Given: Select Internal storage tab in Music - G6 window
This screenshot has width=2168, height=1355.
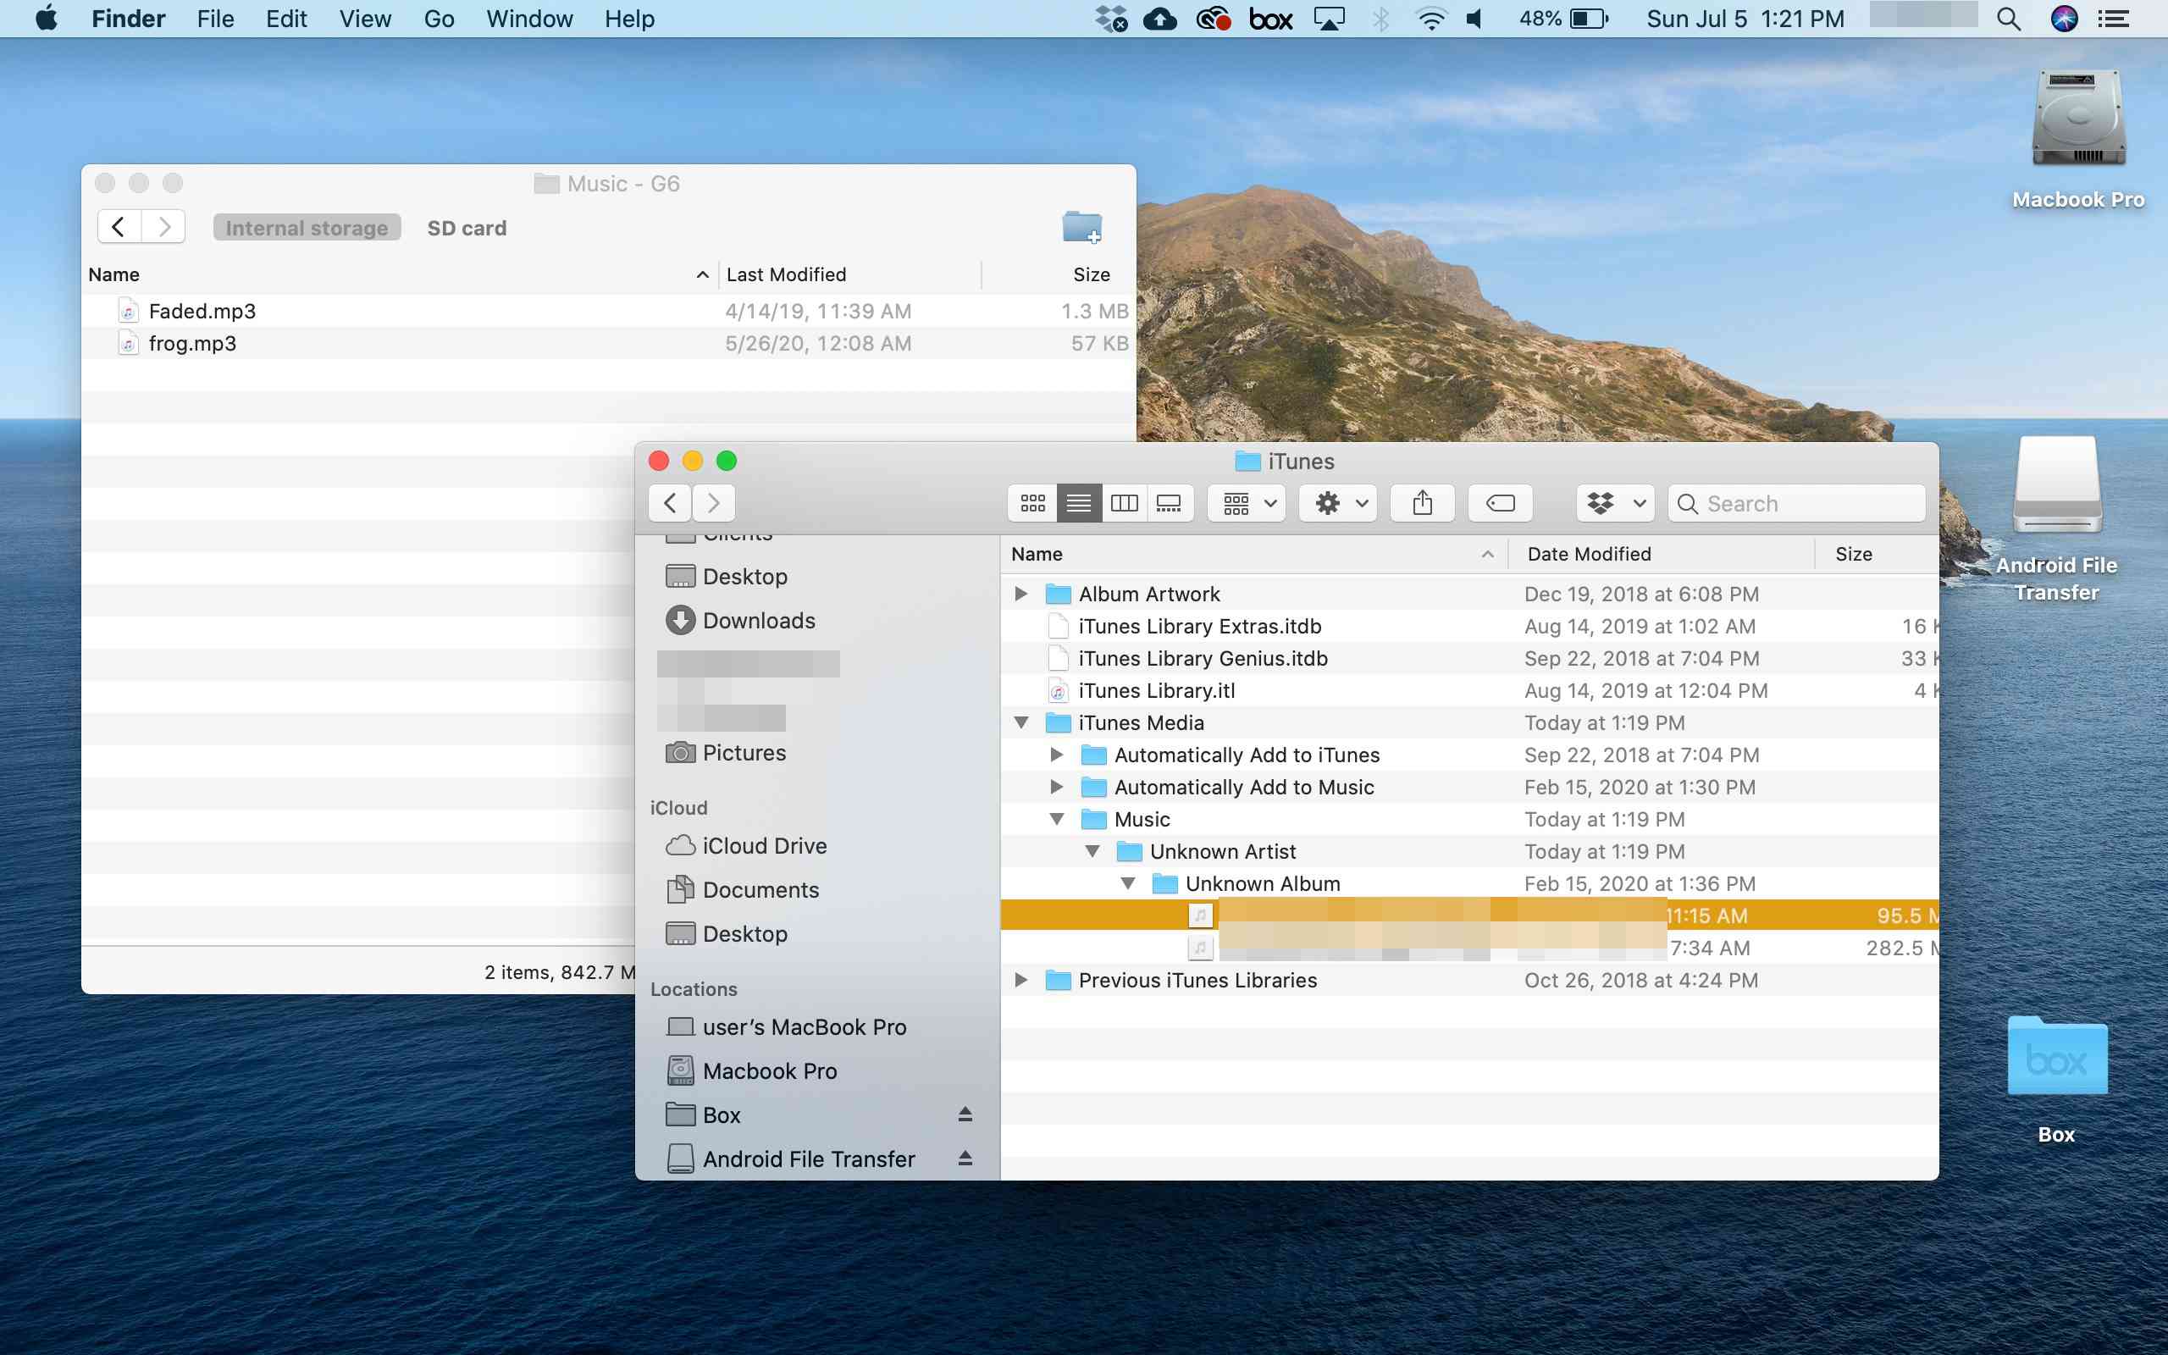Looking at the screenshot, I should 307,229.
